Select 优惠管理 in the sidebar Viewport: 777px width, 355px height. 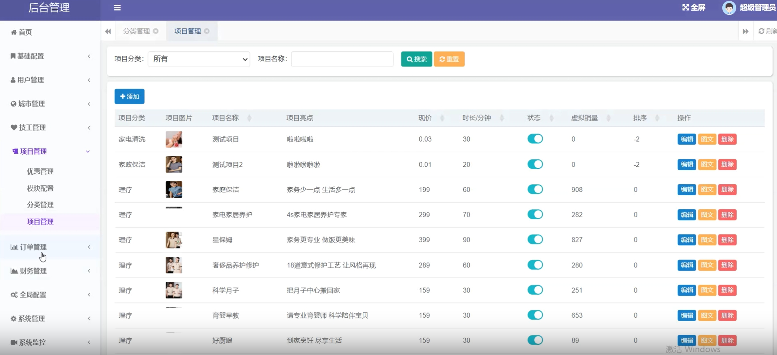coord(40,171)
